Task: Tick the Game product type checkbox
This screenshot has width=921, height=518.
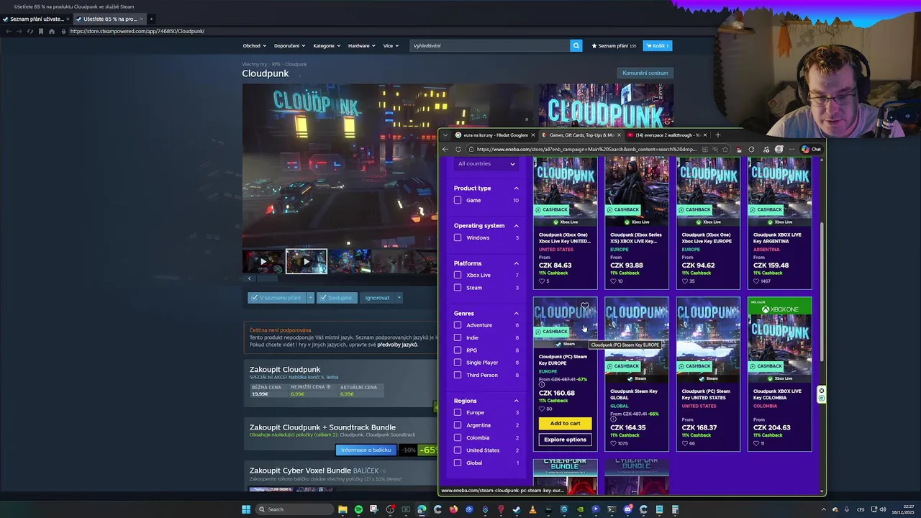Action: [x=458, y=200]
